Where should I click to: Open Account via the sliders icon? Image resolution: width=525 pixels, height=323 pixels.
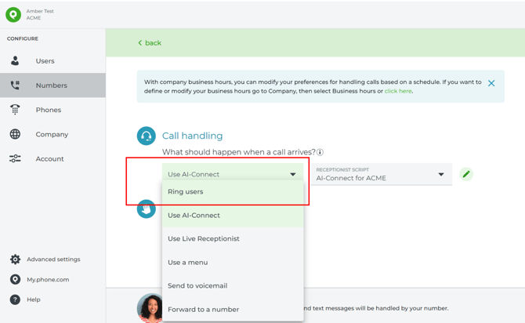15,158
